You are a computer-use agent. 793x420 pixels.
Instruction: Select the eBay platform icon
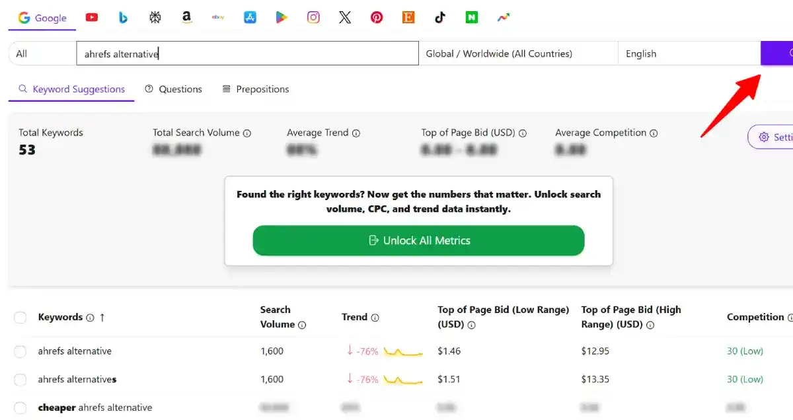(x=218, y=18)
